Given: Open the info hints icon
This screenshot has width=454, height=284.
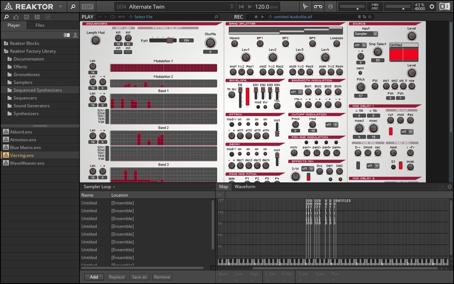Looking at the screenshot, I should [330, 6].
